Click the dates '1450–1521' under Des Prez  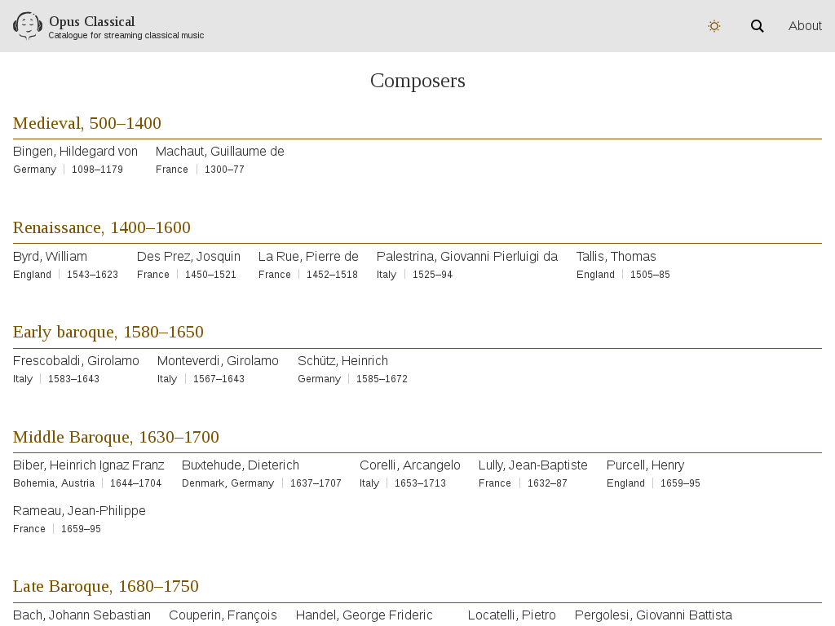(211, 274)
